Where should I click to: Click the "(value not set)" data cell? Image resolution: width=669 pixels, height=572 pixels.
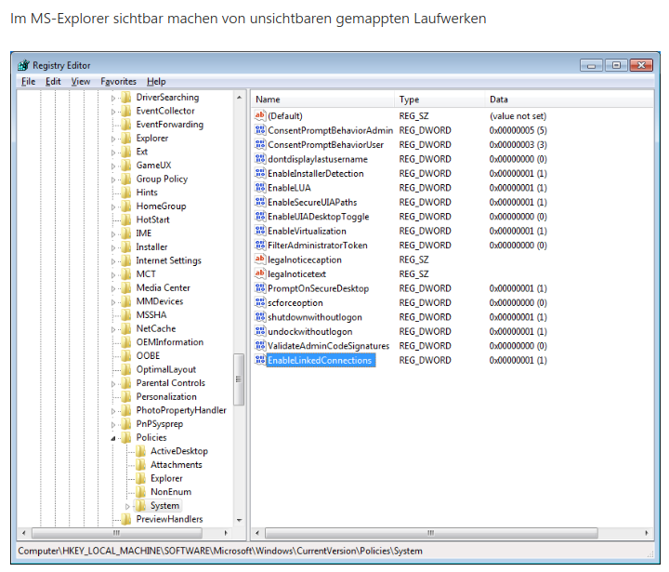[x=518, y=115]
